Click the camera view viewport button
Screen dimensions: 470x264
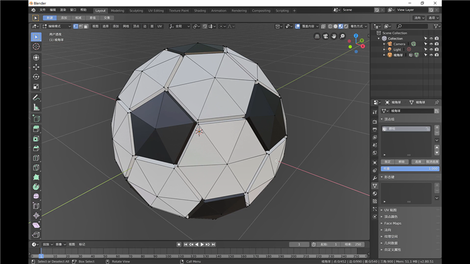[x=325, y=36]
